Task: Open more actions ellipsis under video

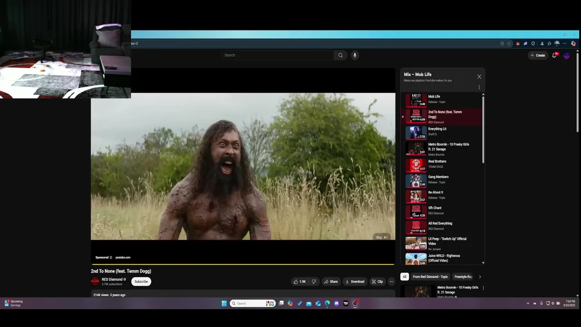Action: click(x=391, y=282)
